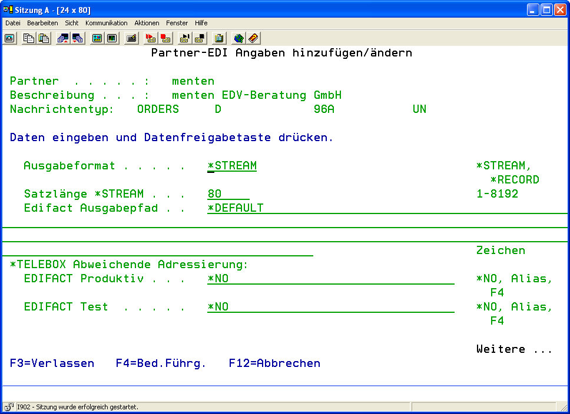Click the Print Screen toolbar icon

click(x=10, y=38)
